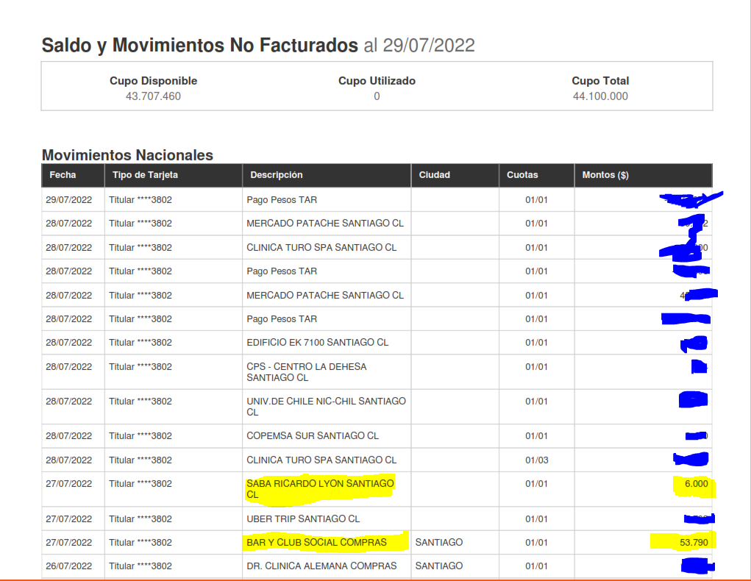
Task: Click the Tipo de Tarjeta column header
Action: 145,175
